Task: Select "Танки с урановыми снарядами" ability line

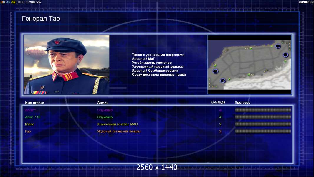Action: (x=158, y=55)
